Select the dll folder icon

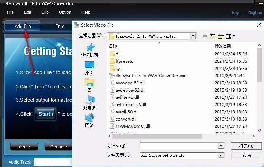coord(112,54)
